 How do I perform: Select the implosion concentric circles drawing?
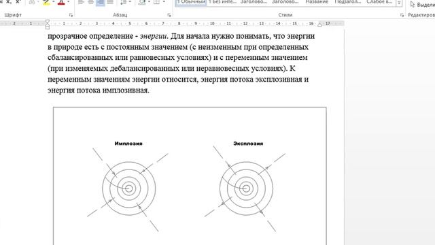(128, 189)
